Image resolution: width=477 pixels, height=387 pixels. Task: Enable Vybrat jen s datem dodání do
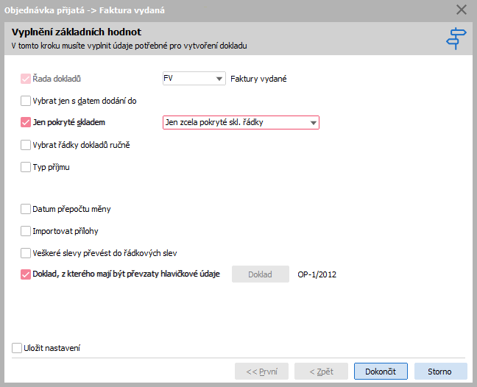(26, 101)
